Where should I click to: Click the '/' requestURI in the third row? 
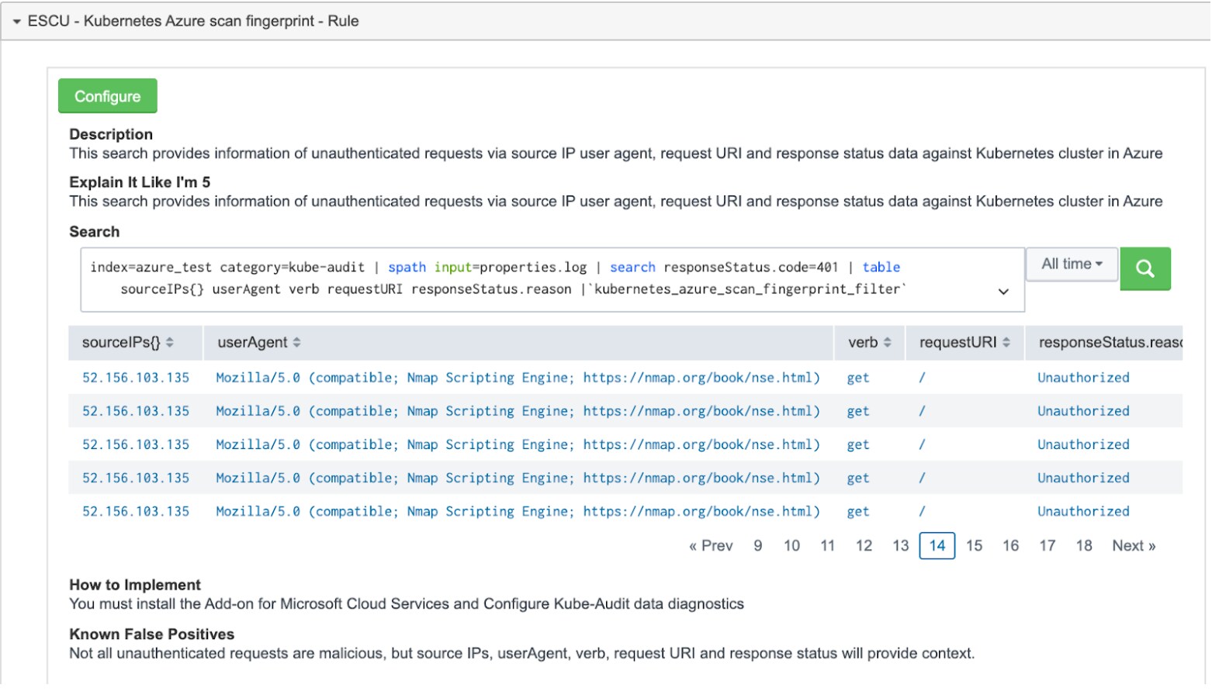(x=922, y=444)
